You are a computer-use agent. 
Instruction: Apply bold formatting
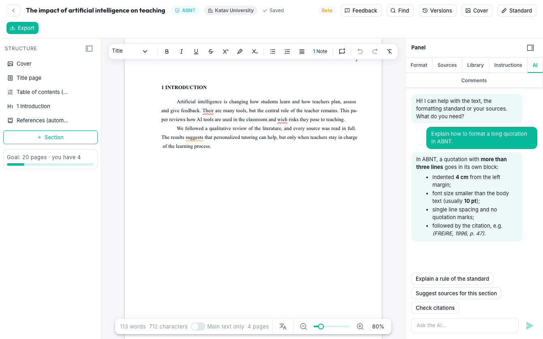(x=167, y=51)
